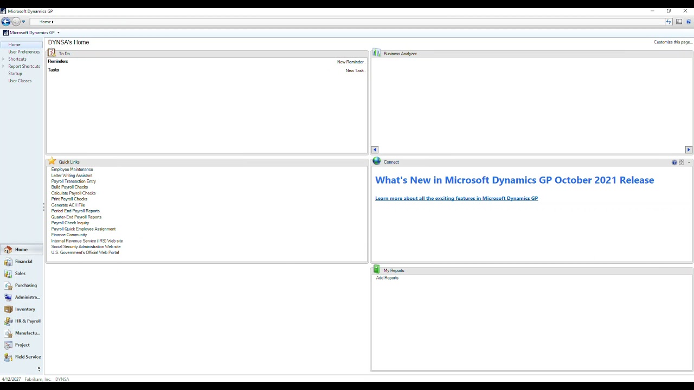Open the Payroll Transaction Entry quick link
This screenshot has width=694, height=390.
73,181
